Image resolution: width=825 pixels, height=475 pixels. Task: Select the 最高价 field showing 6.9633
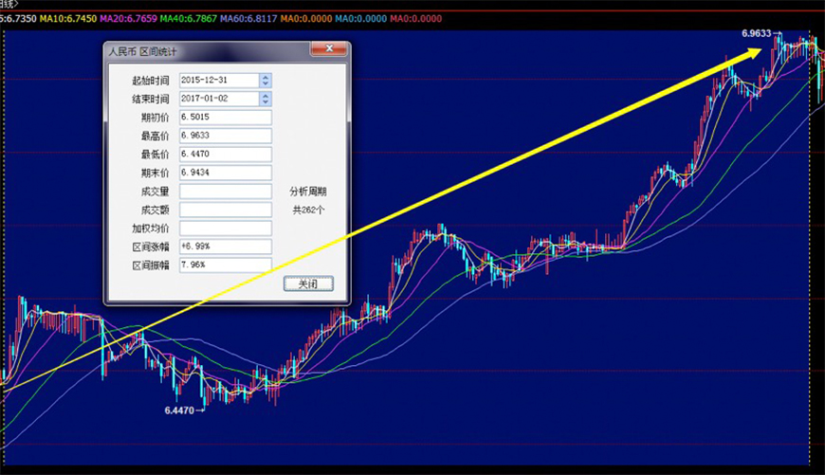(x=225, y=136)
